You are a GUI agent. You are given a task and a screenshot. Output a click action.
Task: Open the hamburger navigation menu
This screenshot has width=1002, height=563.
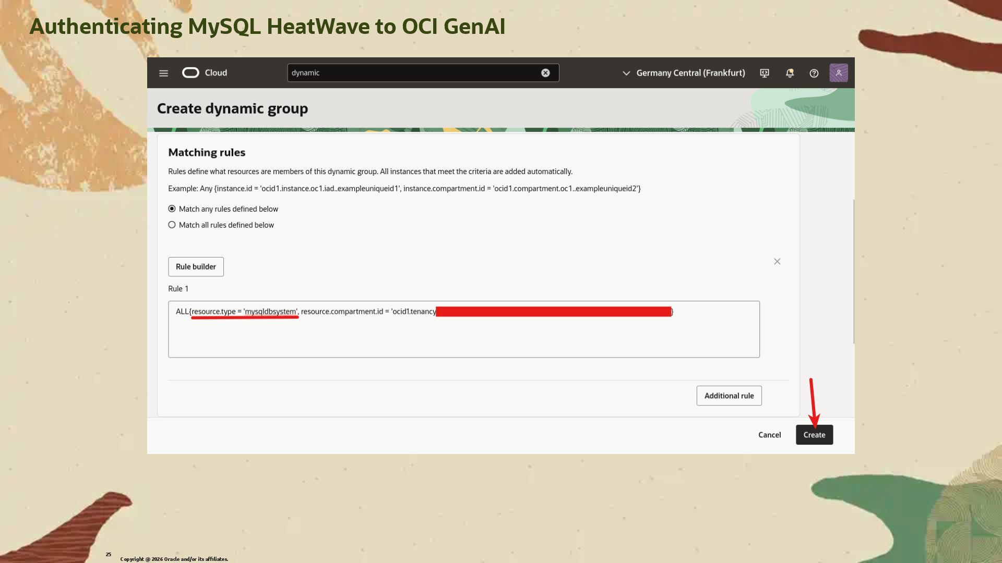(163, 73)
